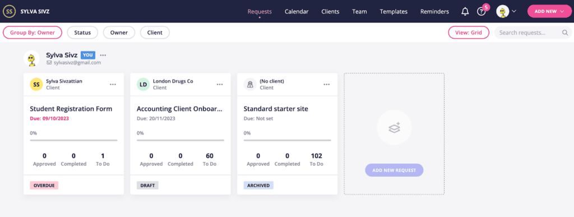Click the SS client avatar
This screenshot has width=574, height=217.
[36, 85]
